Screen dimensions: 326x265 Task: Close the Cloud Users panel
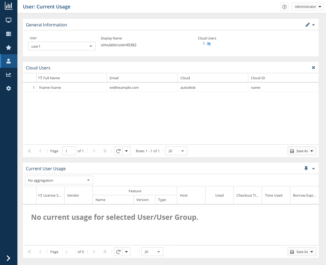click(x=313, y=68)
